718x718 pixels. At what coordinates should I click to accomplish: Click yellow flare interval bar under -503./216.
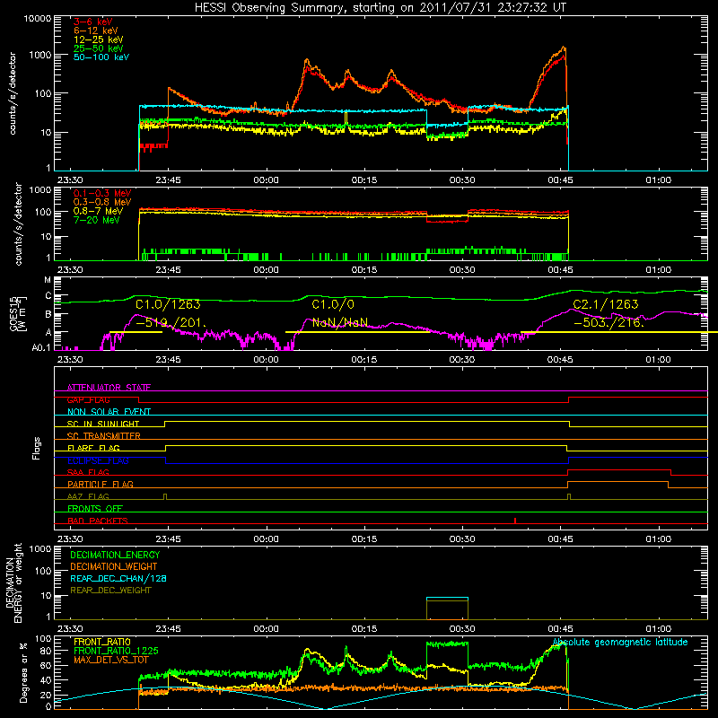(619, 332)
